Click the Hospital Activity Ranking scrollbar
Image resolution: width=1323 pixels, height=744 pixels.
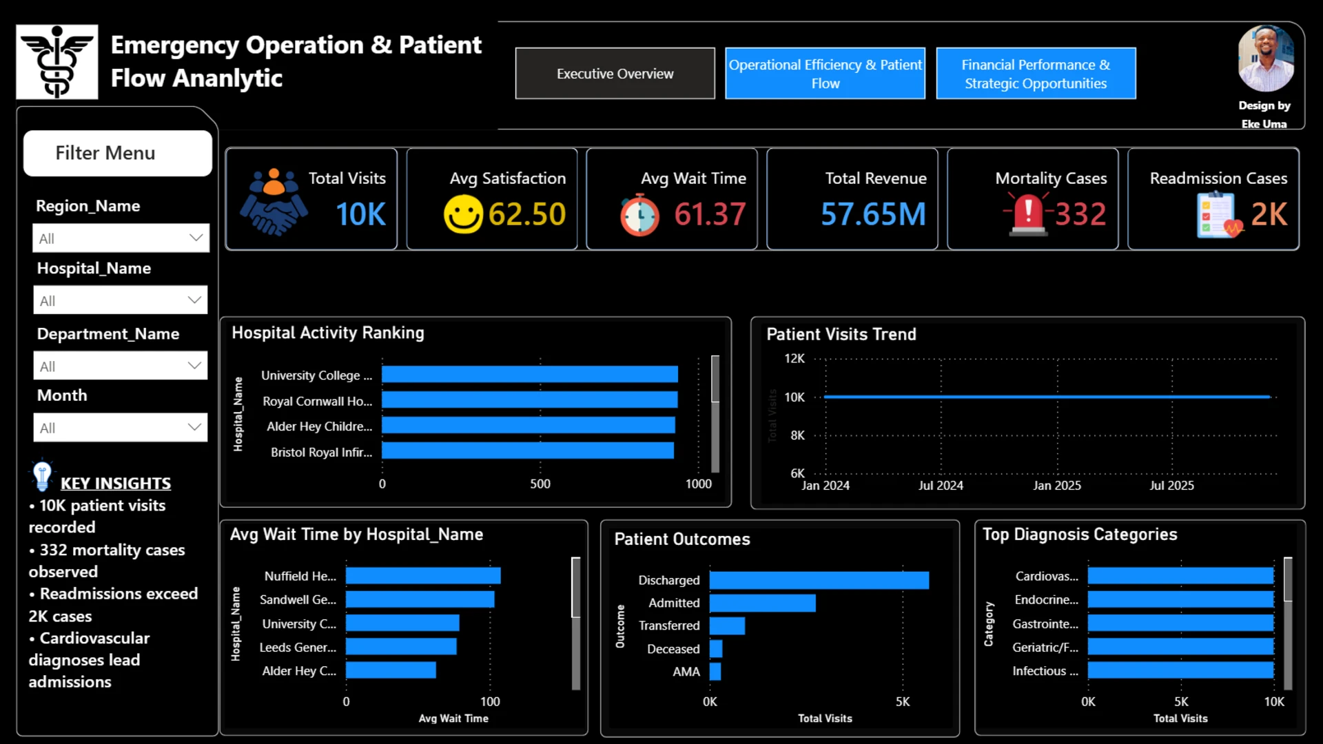coord(715,414)
